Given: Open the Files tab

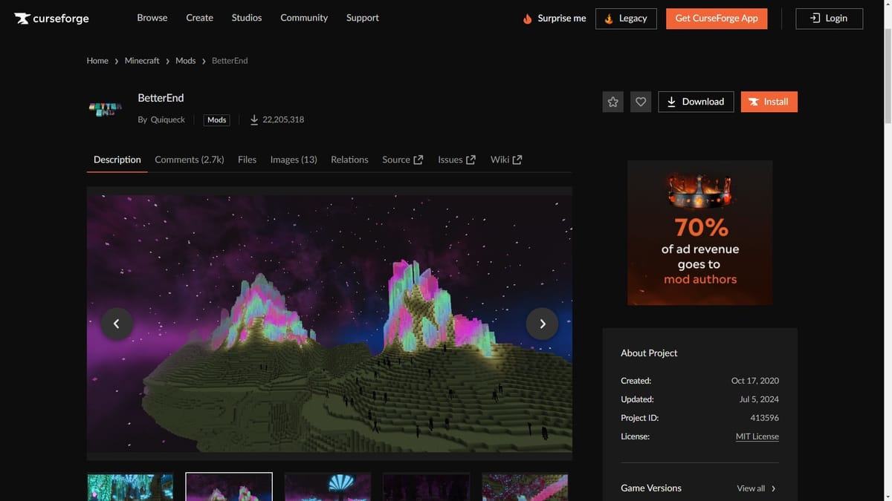Looking at the screenshot, I should pyautogui.click(x=247, y=159).
